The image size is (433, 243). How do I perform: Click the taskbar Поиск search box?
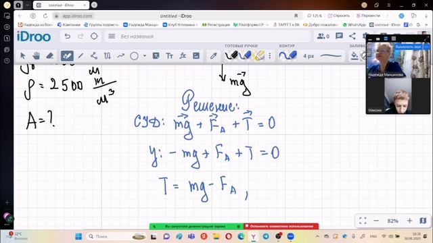(116, 236)
